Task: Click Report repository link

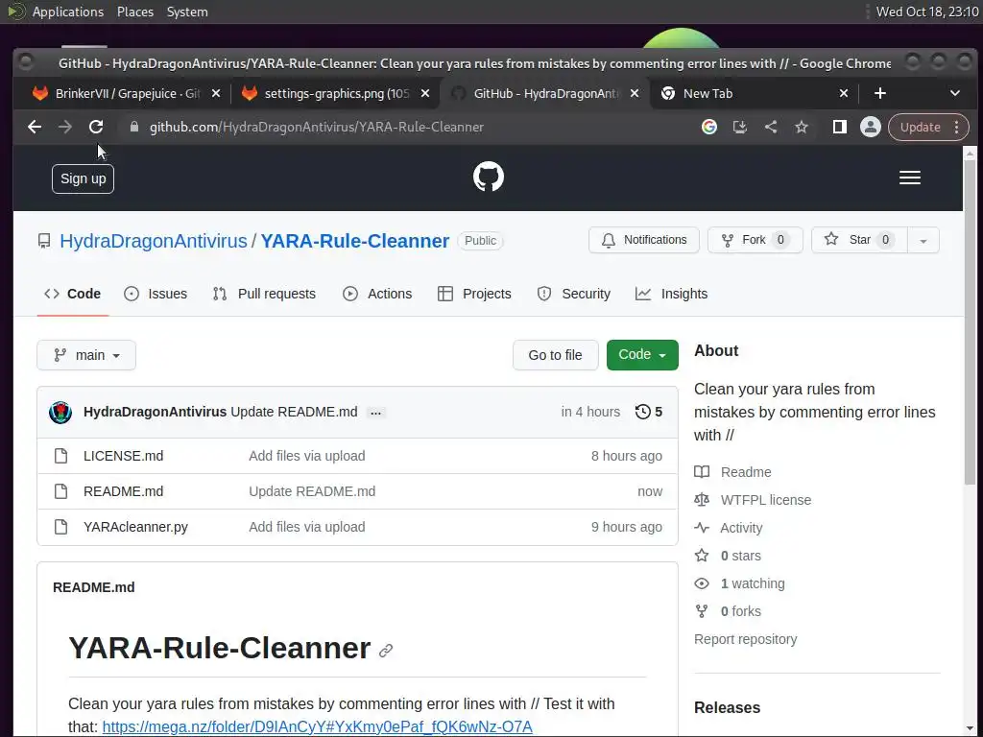Action: click(x=745, y=639)
